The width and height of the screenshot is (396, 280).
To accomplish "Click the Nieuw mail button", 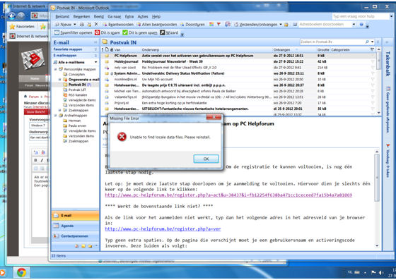I will point(63,25).
